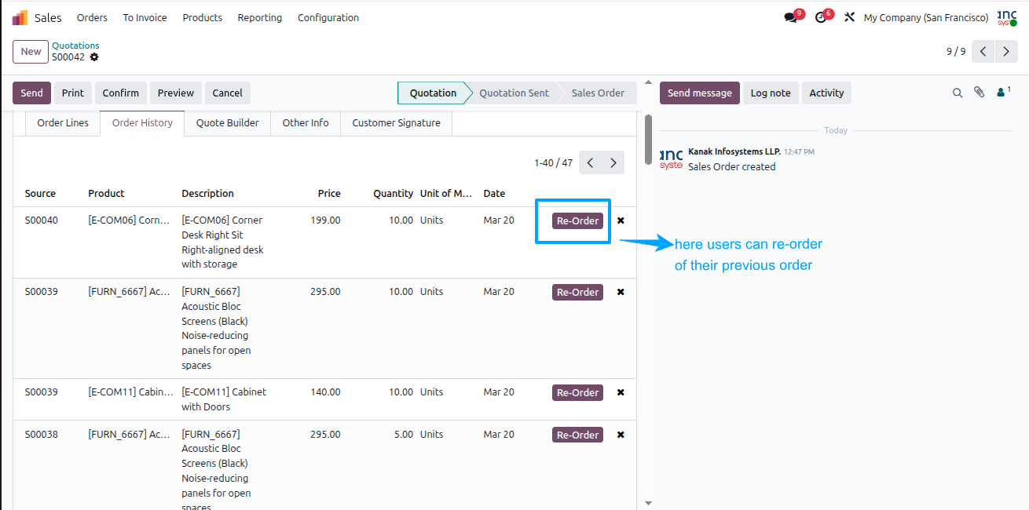Follow the Quotations breadcrumb link
This screenshot has width=1029, height=510.
tap(75, 46)
